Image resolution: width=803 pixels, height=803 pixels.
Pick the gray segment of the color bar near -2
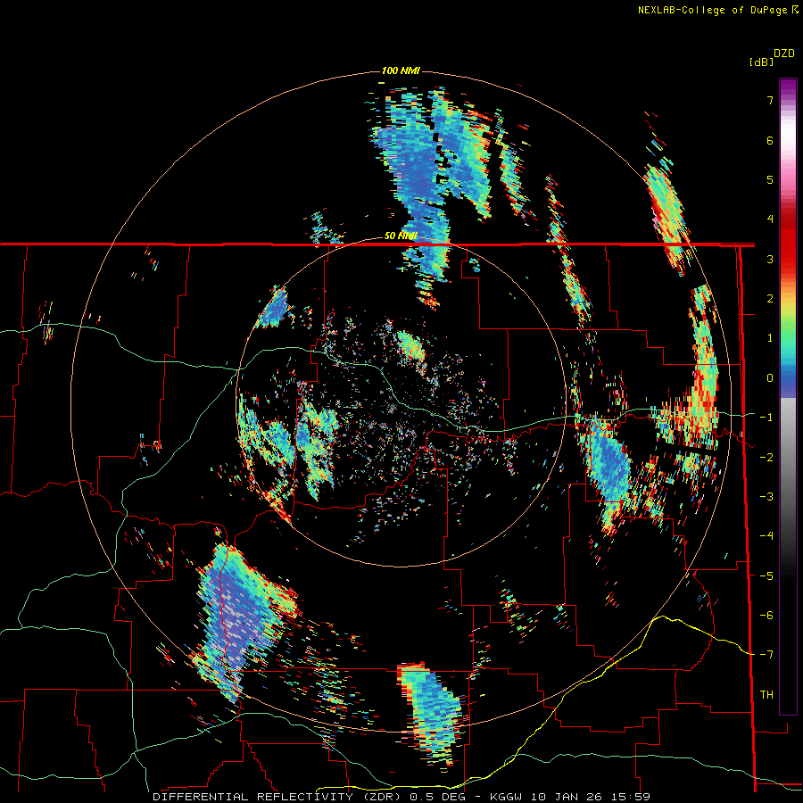[788, 457]
